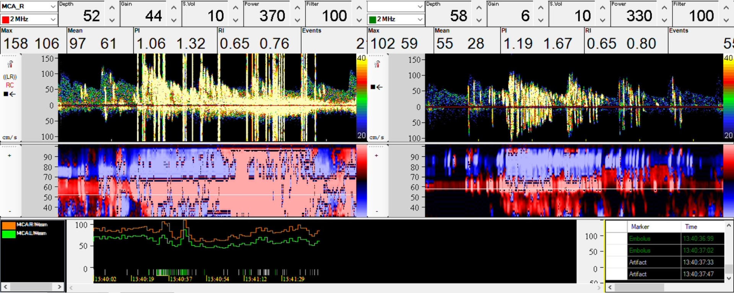Click right spectrum color scale bar
734x293 pixels.
tap(728, 97)
